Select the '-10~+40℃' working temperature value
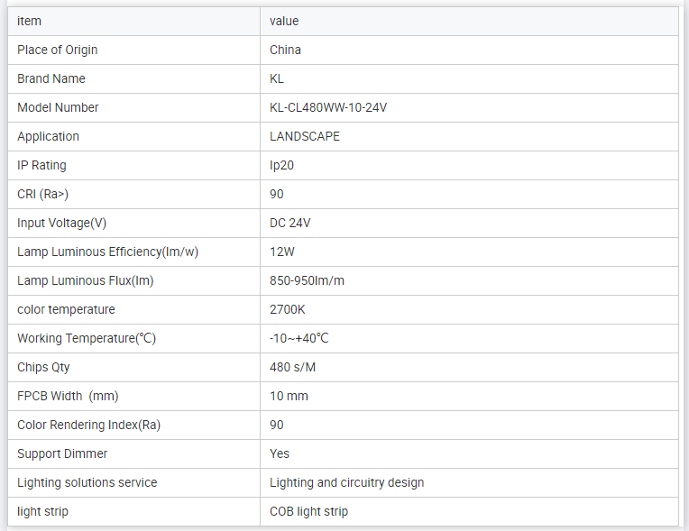The height and width of the screenshot is (531, 689). 299,338
